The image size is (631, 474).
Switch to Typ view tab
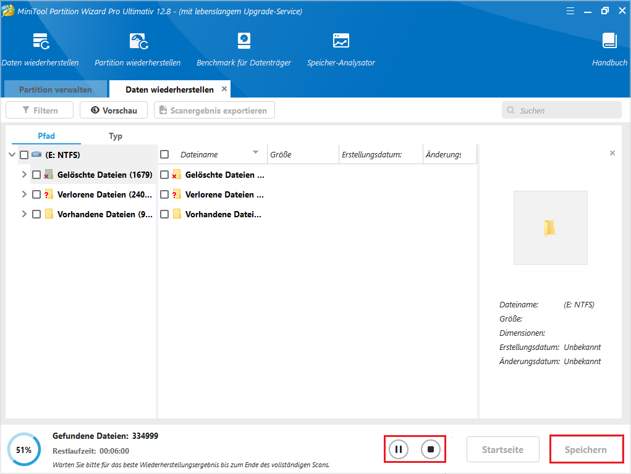(x=116, y=136)
